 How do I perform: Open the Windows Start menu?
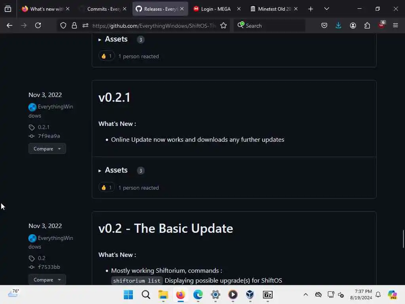(129, 294)
